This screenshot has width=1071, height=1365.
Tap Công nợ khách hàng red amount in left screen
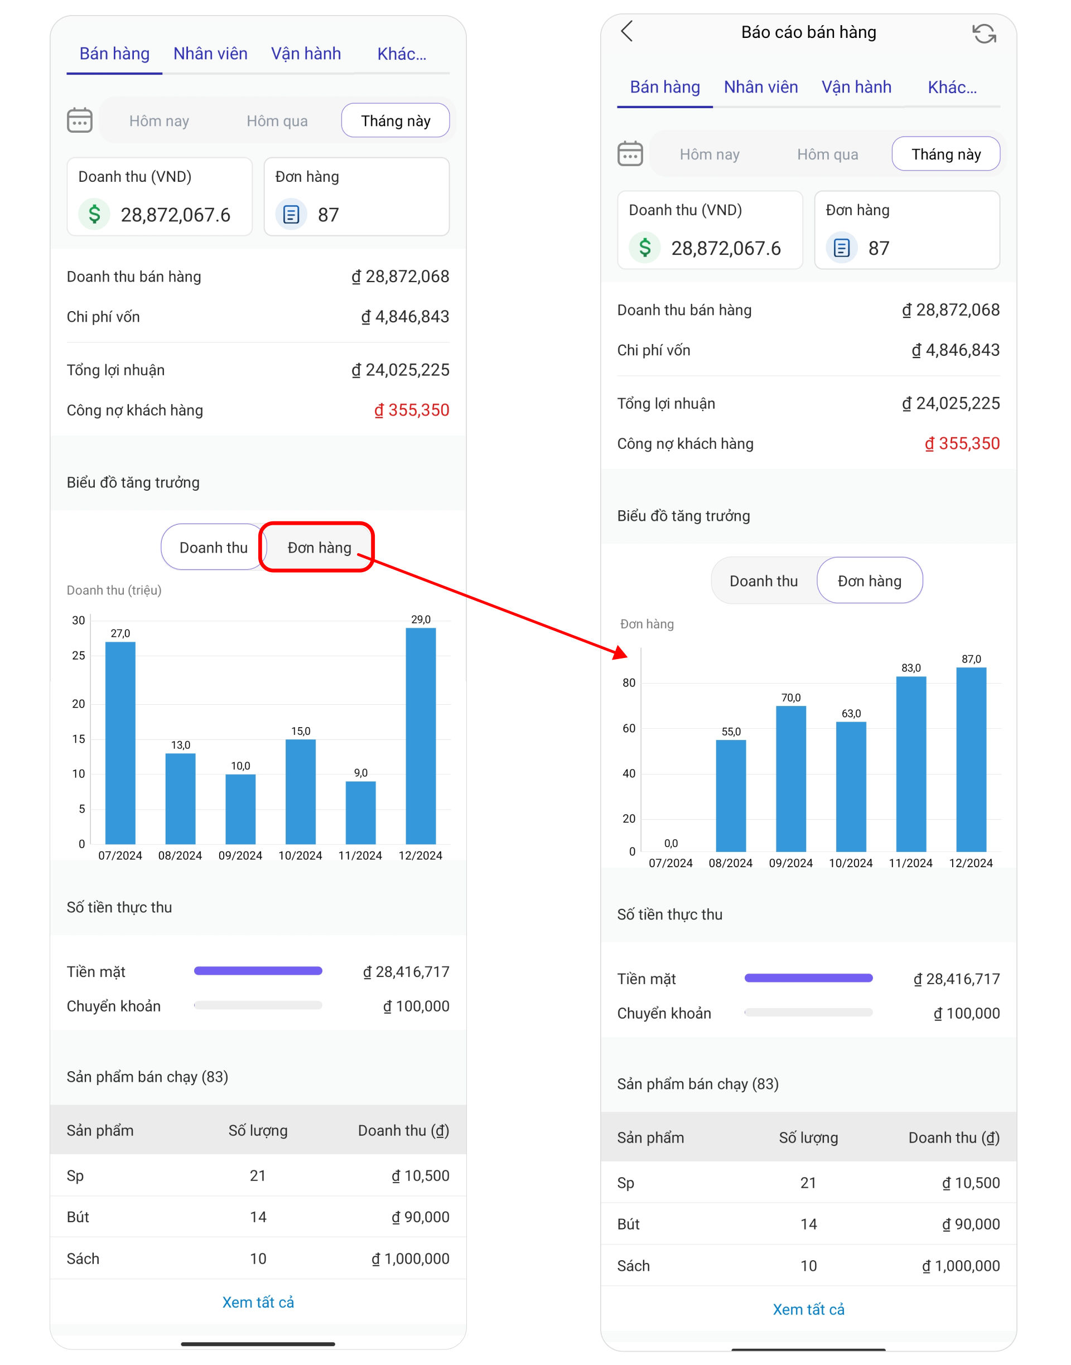tap(412, 410)
